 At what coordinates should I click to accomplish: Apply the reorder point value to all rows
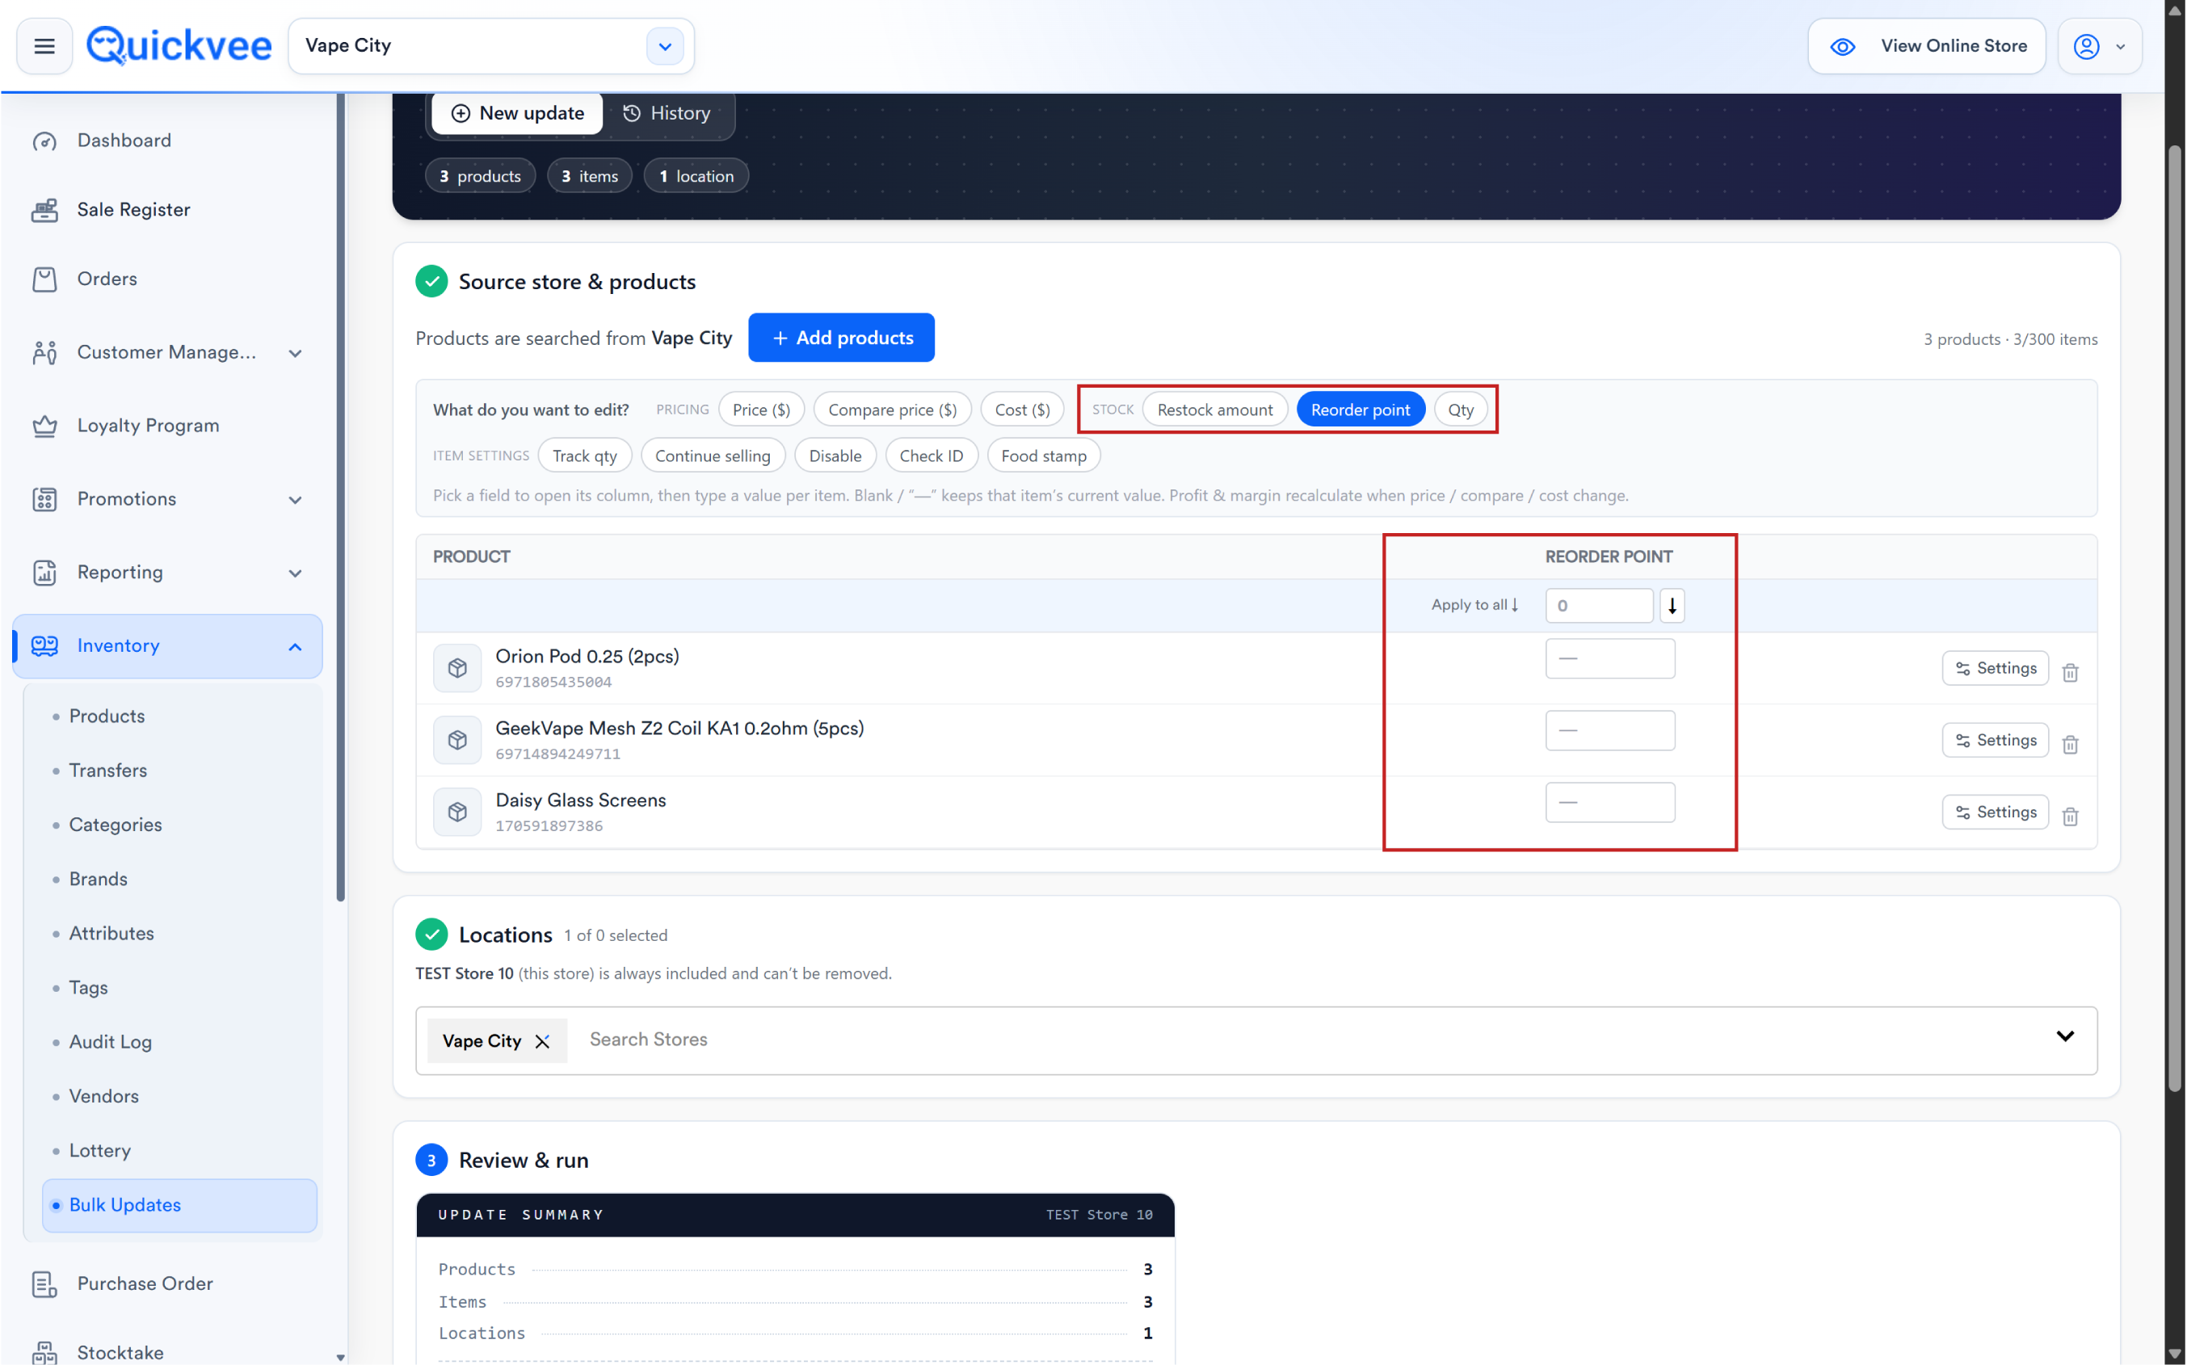point(1672,606)
